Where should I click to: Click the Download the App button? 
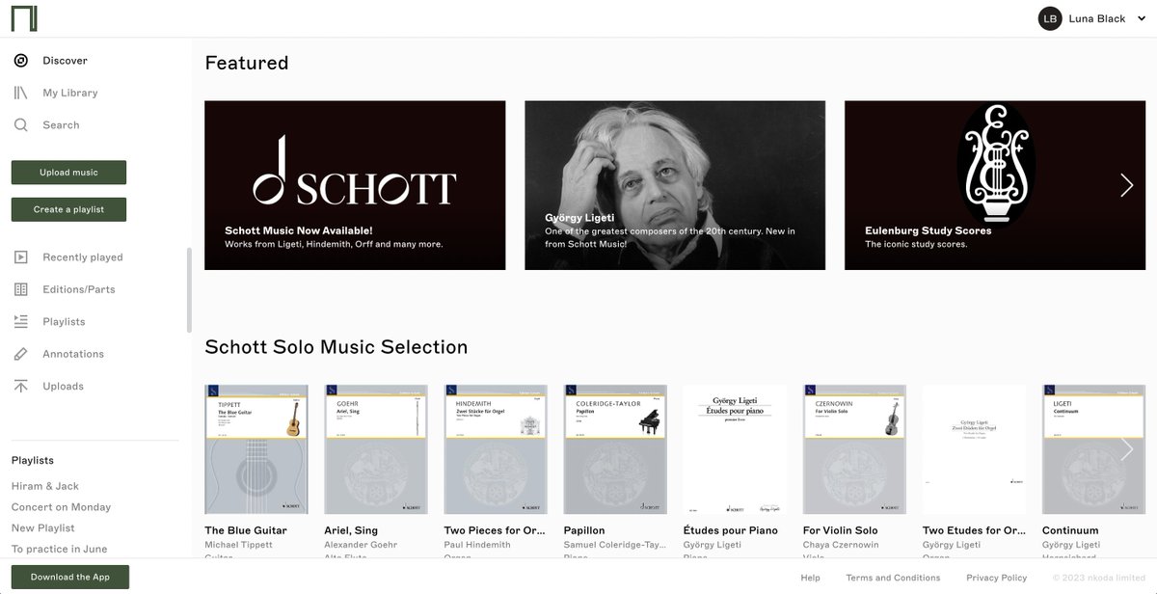[70, 577]
